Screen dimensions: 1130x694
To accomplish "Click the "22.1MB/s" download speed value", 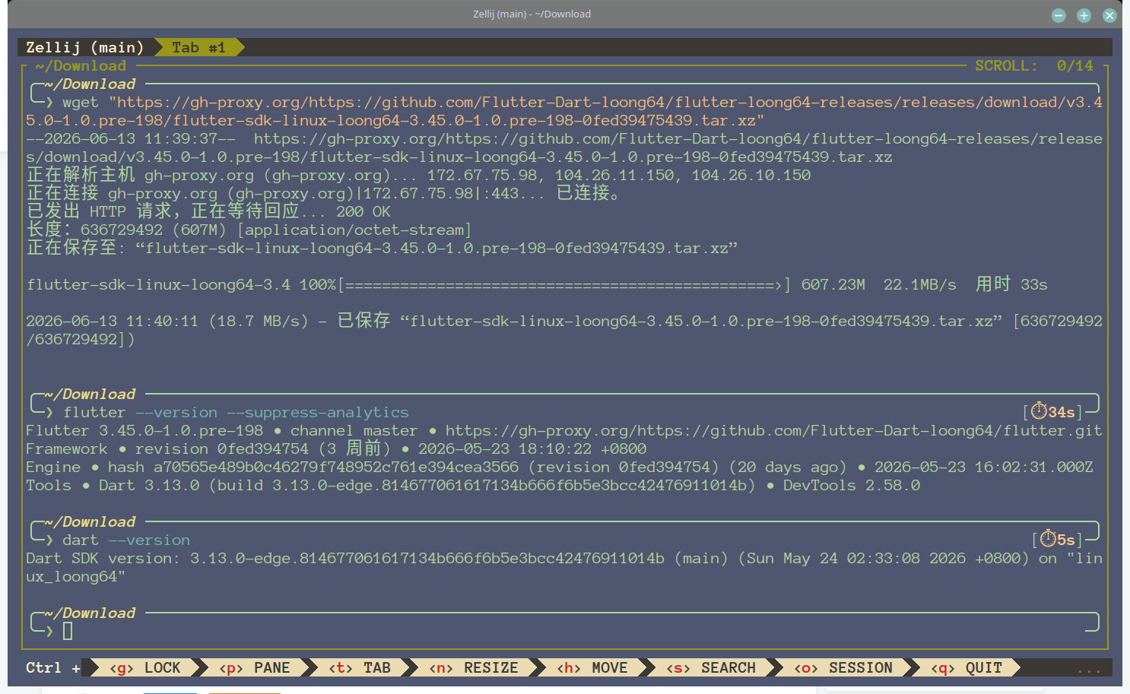I will [920, 285].
